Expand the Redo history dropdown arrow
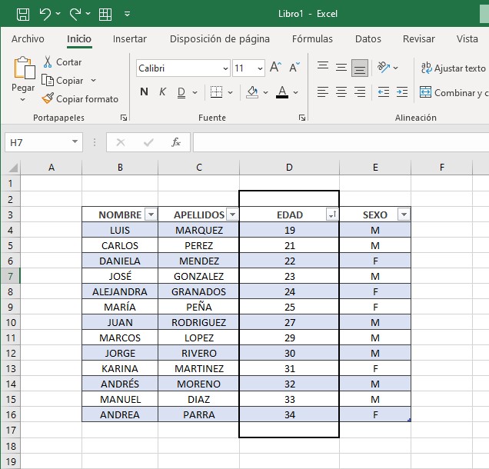Screen dimensions: 489x469 pyautogui.click(x=88, y=14)
